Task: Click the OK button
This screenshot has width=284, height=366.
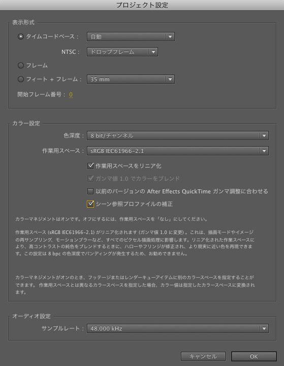Action: (x=254, y=356)
